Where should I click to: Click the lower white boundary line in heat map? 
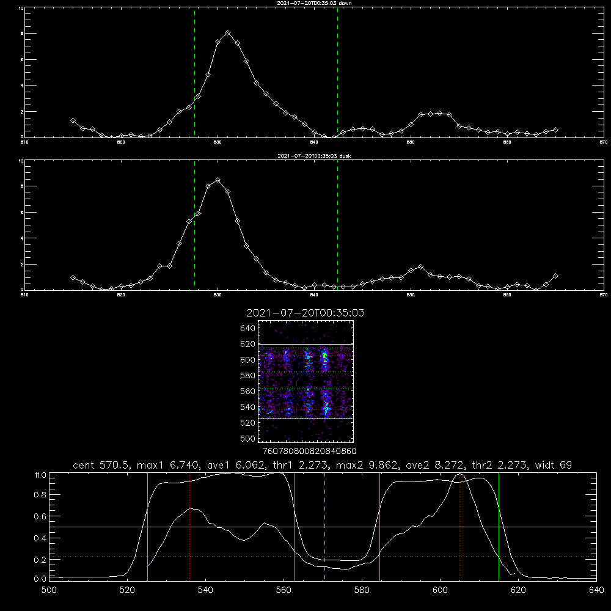pyautogui.click(x=305, y=419)
